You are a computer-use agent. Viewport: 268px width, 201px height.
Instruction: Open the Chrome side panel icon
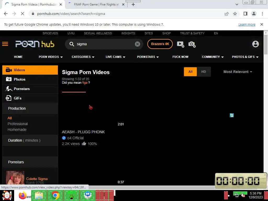point(245,14)
